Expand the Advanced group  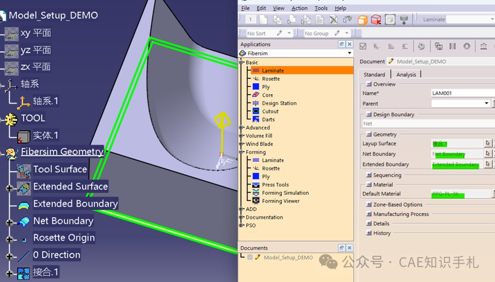point(242,128)
